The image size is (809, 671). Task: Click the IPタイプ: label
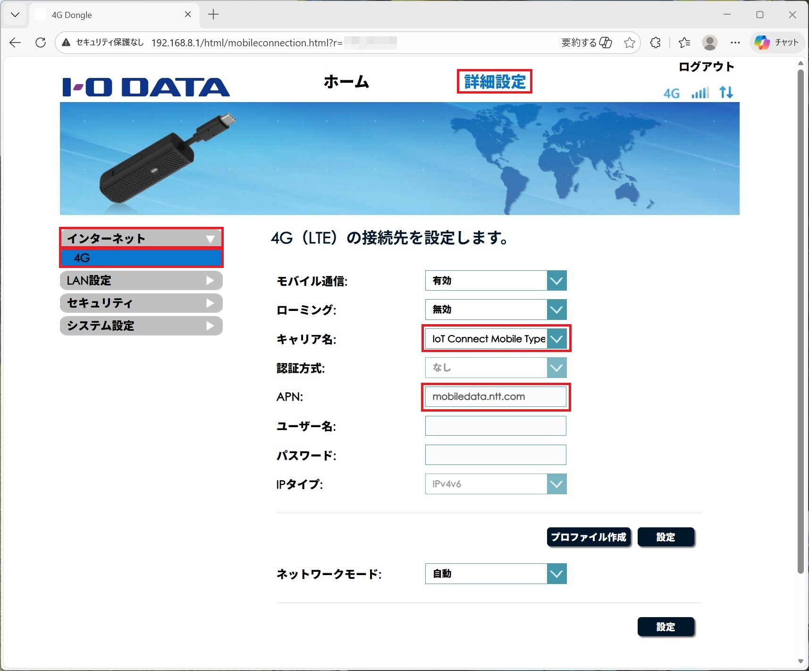tap(300, 484)
